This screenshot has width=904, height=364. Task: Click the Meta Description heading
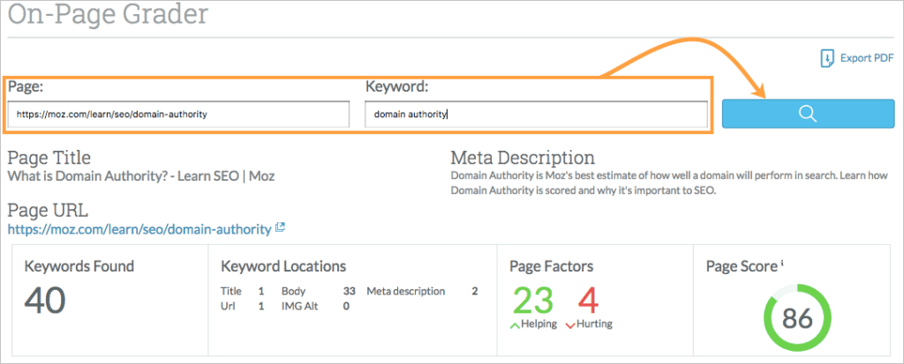pyautogui.click(x=523, y=157)
